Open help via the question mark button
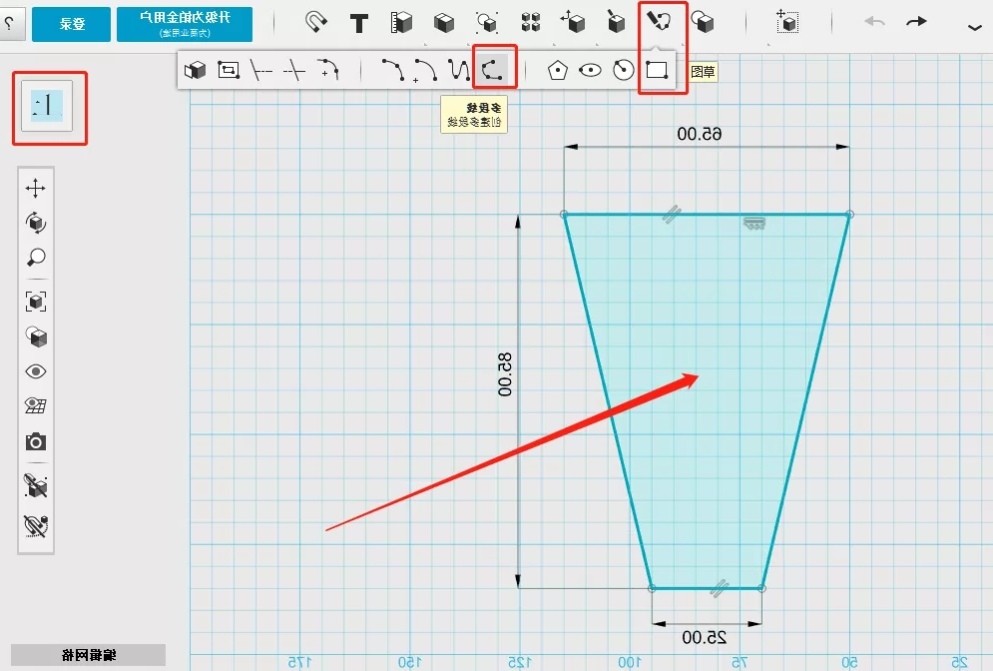The height and width of the screenshot is (671, 993). pyautogui.click(x=9, y=24)
